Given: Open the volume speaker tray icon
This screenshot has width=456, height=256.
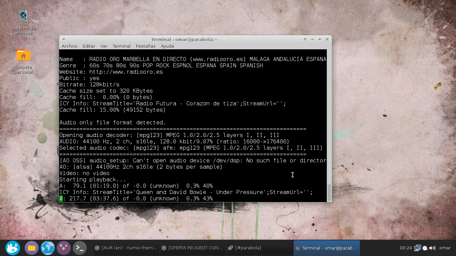Looking at the screenshot, I should pos(432,248).
